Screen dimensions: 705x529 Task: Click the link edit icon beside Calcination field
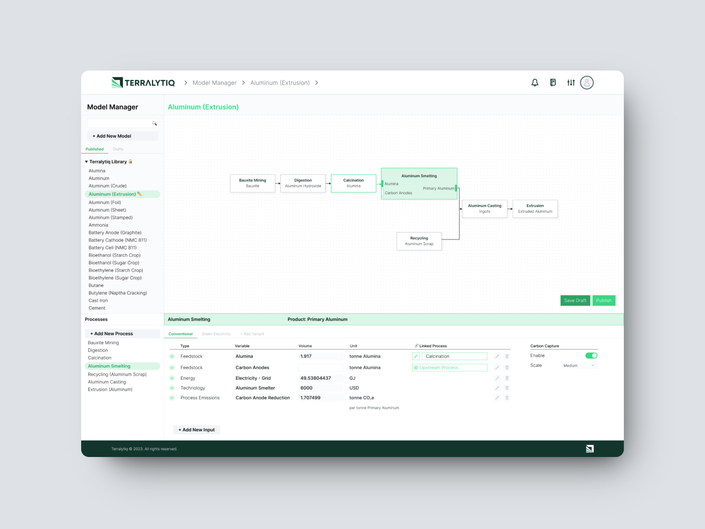[416, 356]
